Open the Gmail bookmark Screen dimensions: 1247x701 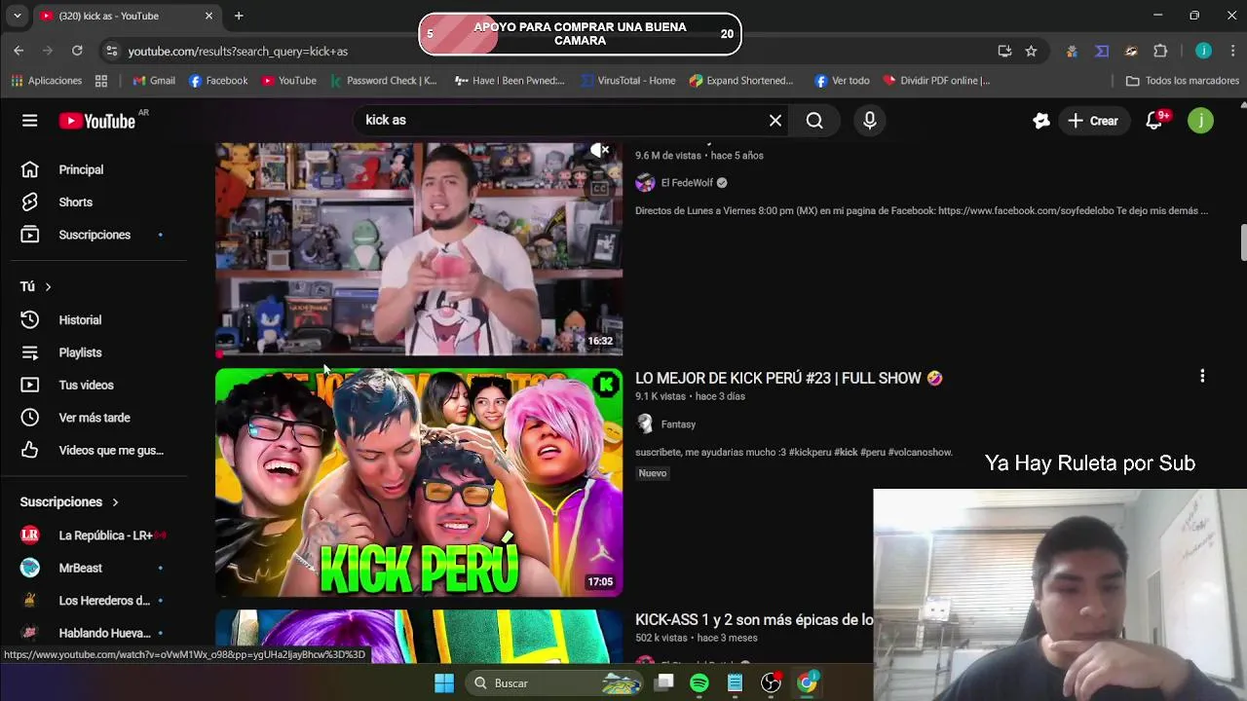[x=154, y=81]
